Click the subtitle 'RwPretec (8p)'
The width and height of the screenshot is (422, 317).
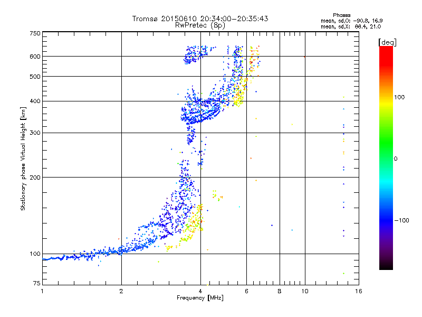coord(200,25)
